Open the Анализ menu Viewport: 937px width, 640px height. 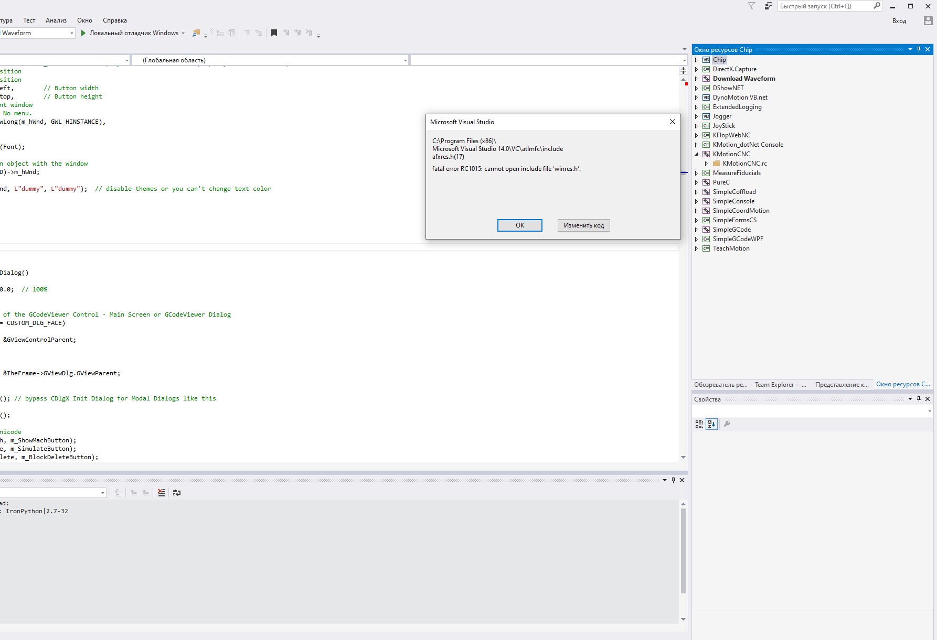[56, 20]
